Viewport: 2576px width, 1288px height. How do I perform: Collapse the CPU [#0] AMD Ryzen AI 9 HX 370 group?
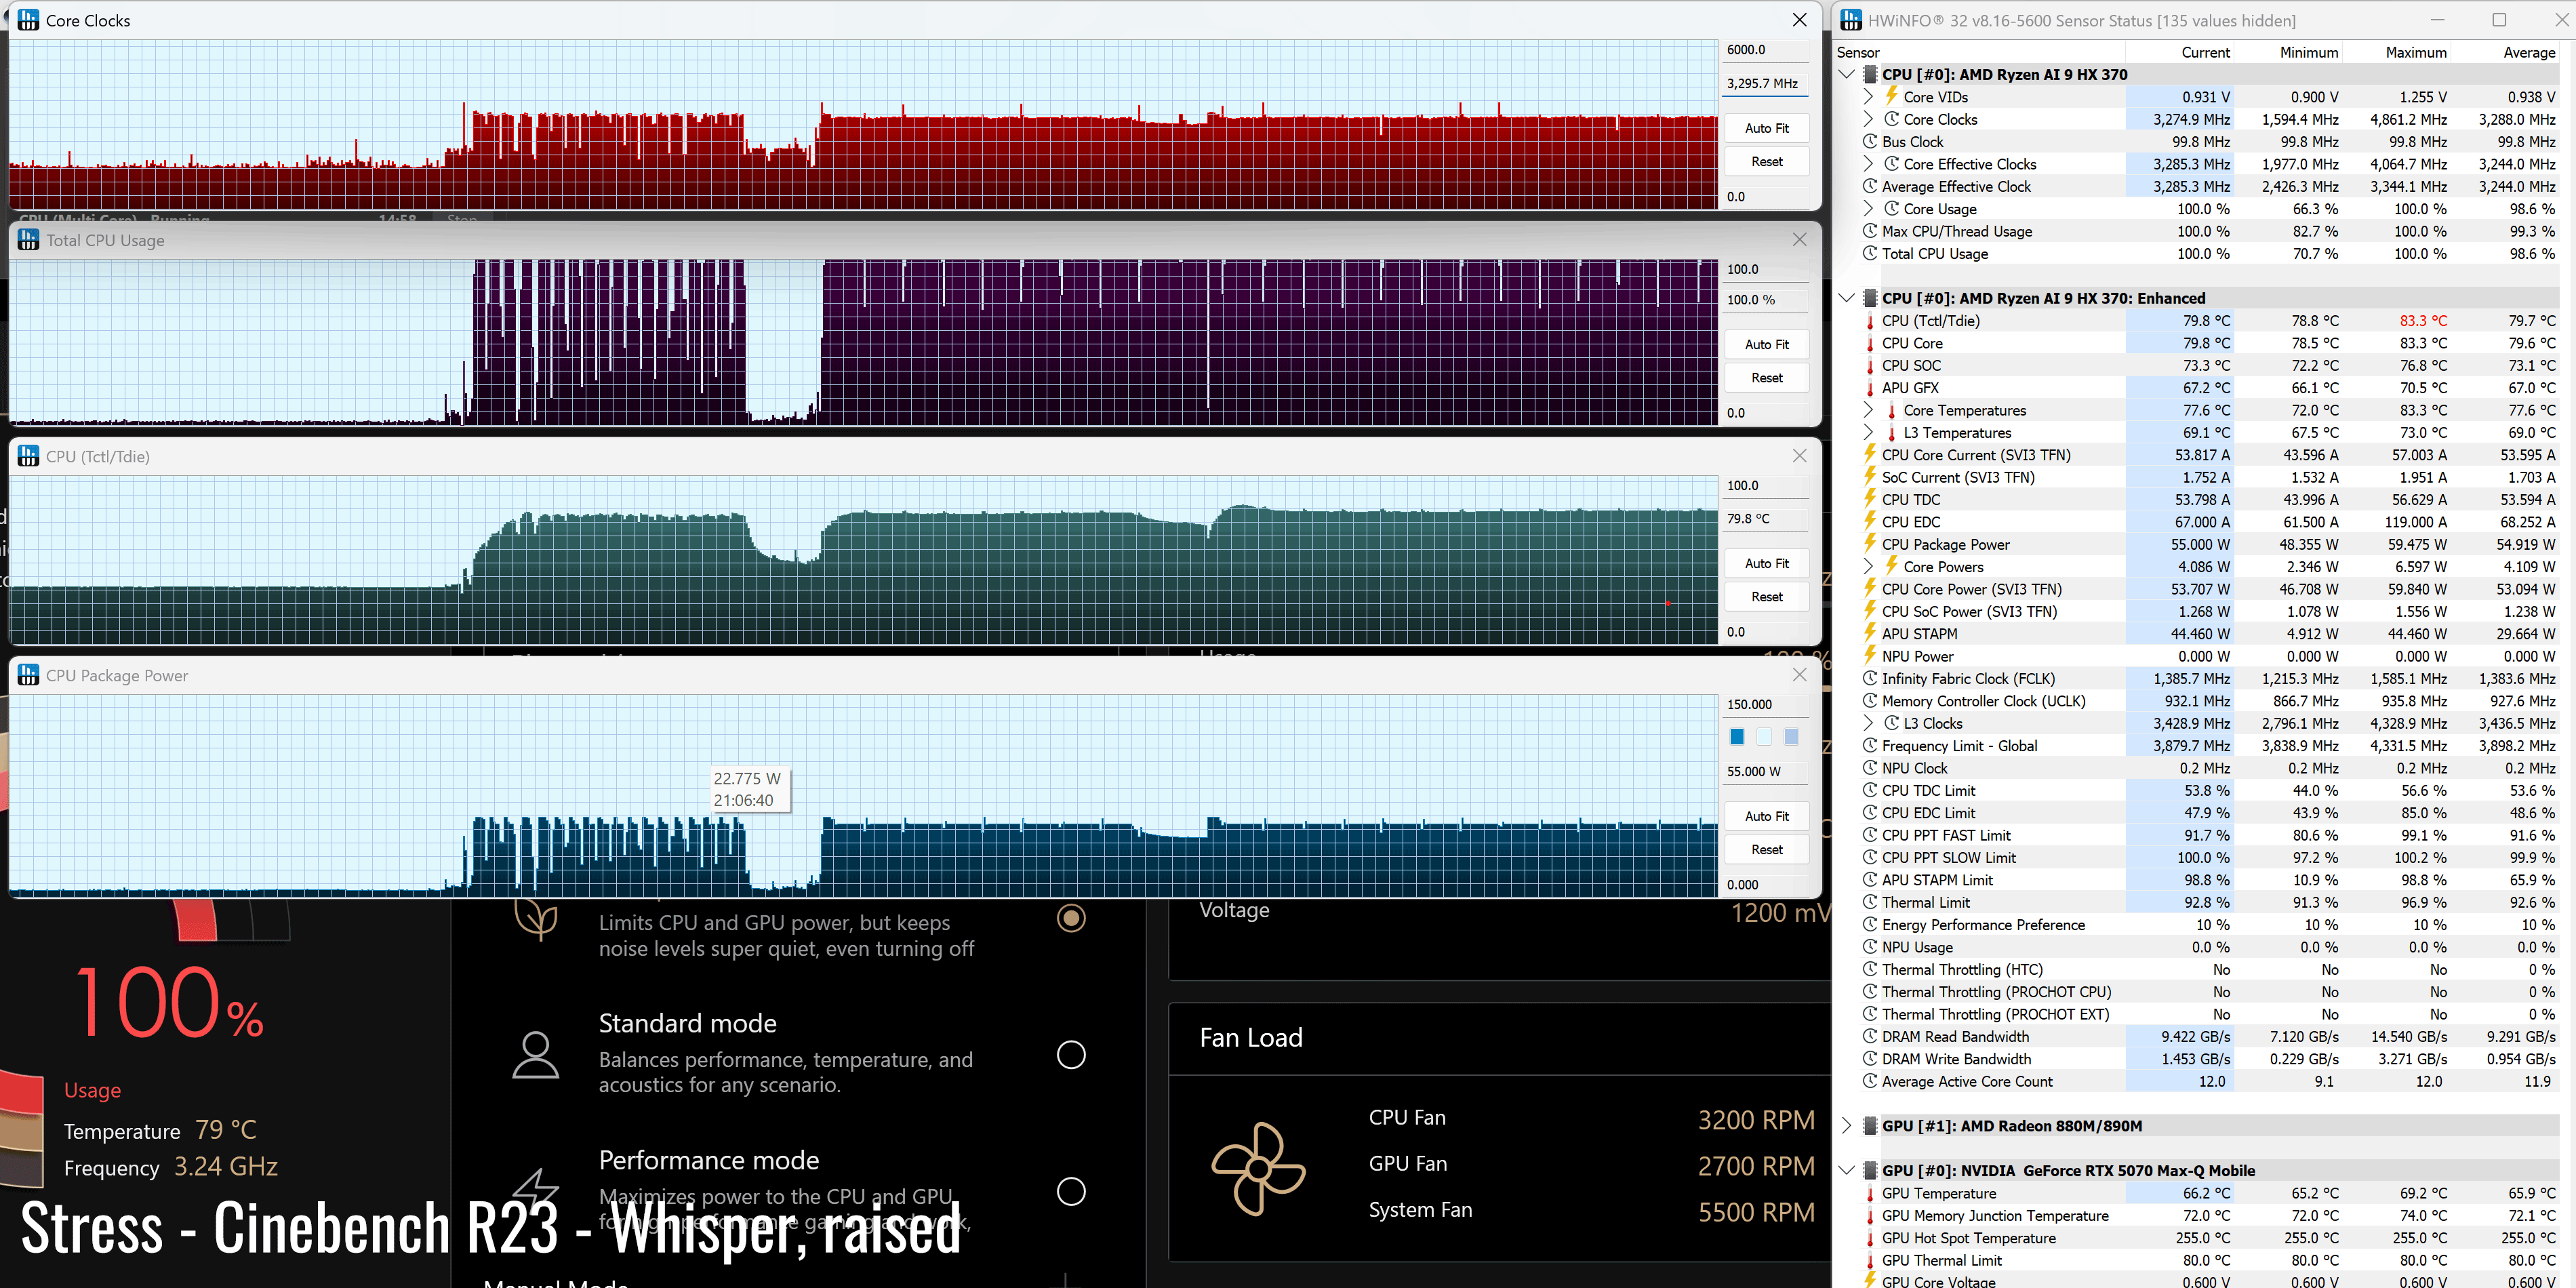pyautogui.click(x=1846, y=74)
